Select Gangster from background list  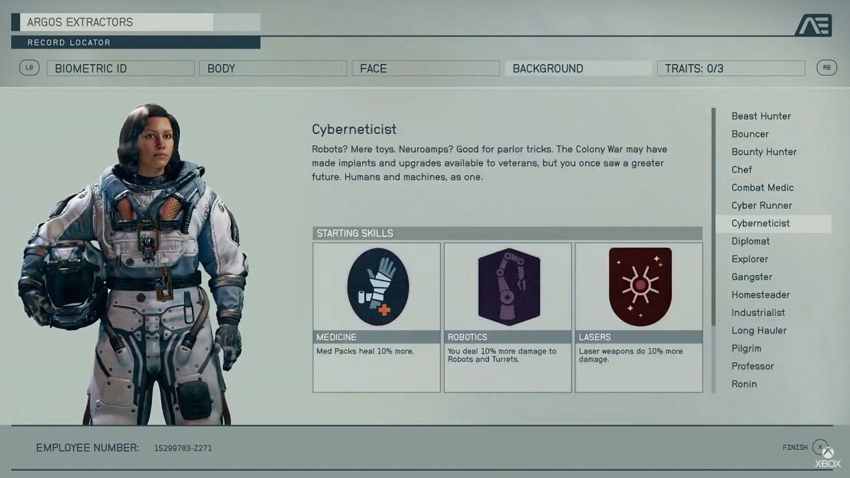[752, 277]
